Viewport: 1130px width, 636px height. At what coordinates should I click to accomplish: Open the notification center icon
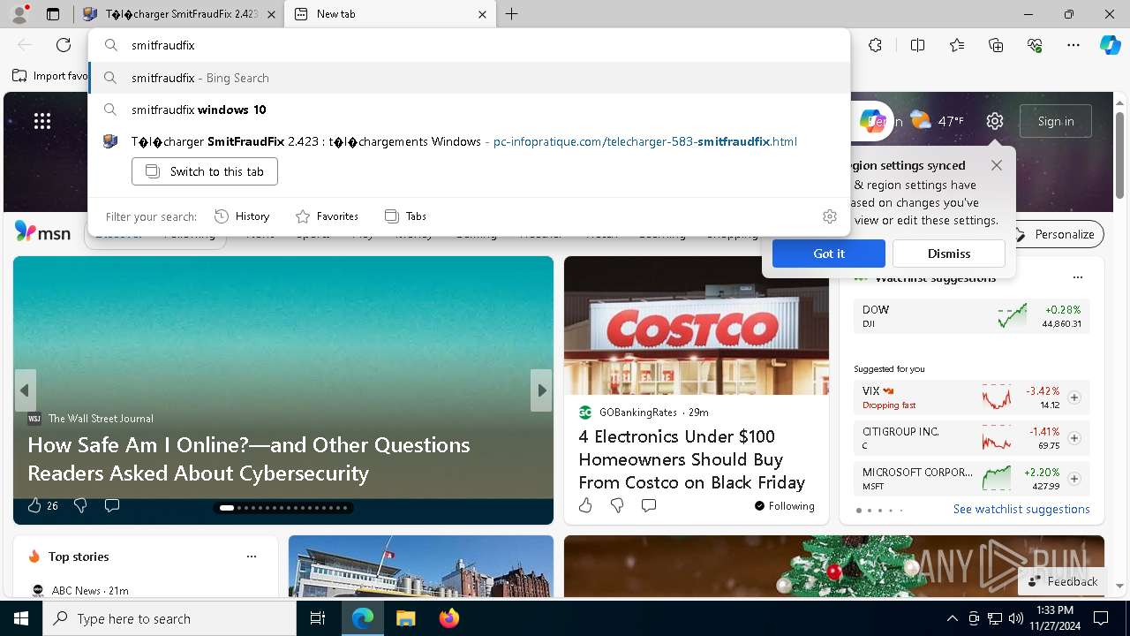pos(1101,618)
